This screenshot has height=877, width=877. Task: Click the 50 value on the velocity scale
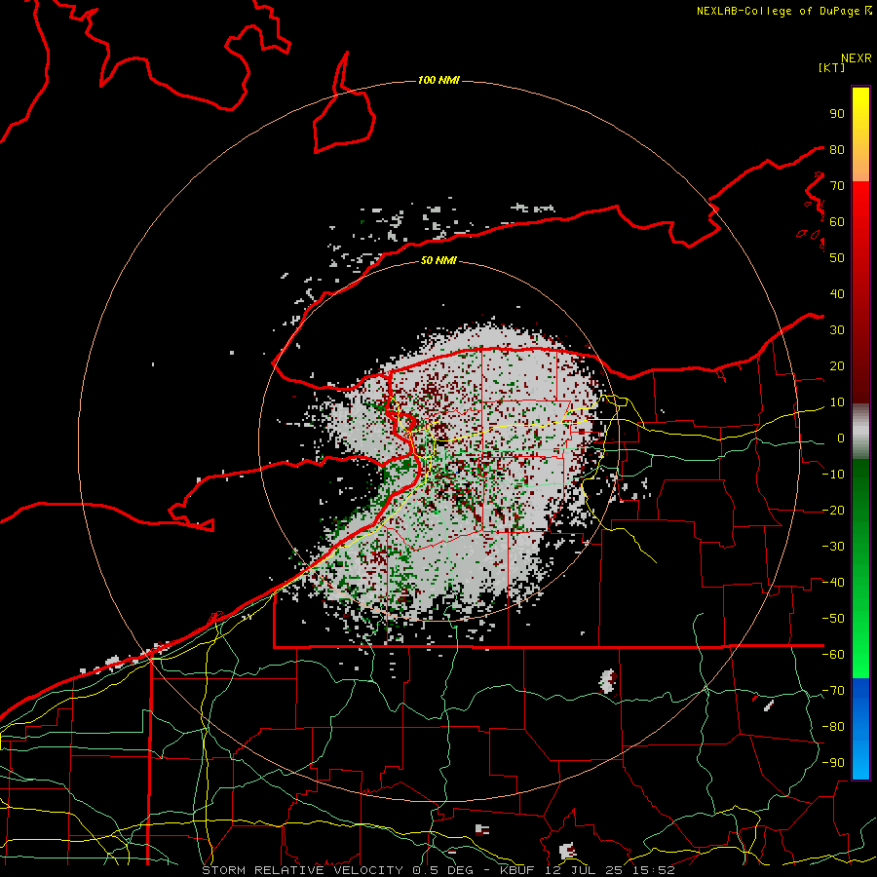tap(837, 258)
